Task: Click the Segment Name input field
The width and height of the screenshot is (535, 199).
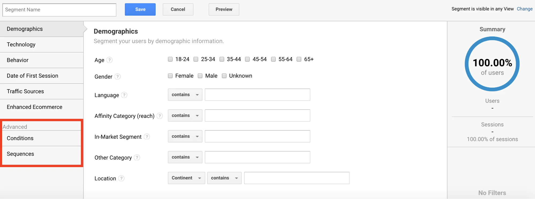Action: coord(59,10)
